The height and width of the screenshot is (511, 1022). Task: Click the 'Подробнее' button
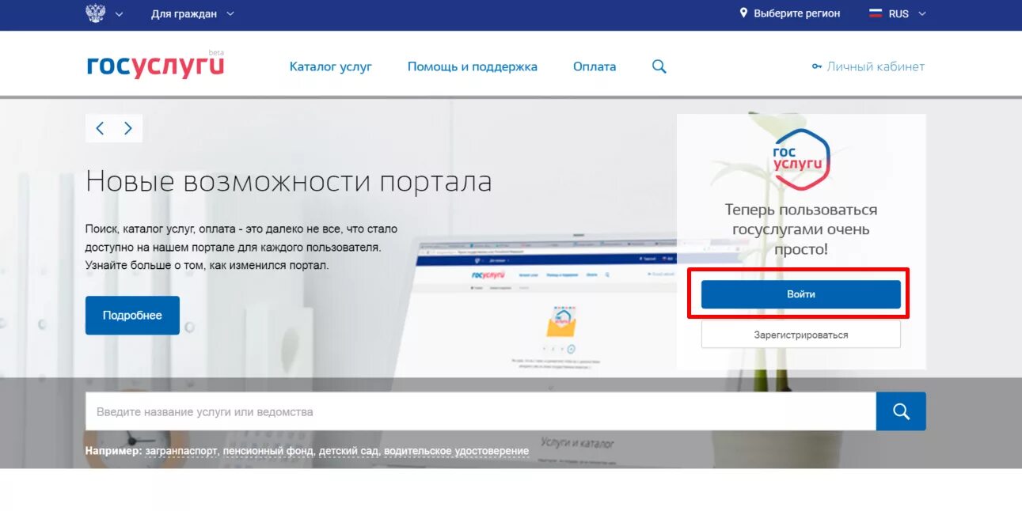point(132,315)
